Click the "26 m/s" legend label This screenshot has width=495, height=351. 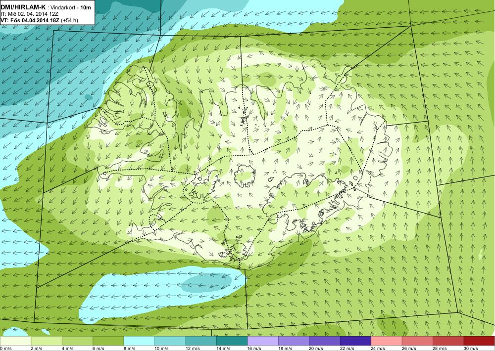click(409, 348)
